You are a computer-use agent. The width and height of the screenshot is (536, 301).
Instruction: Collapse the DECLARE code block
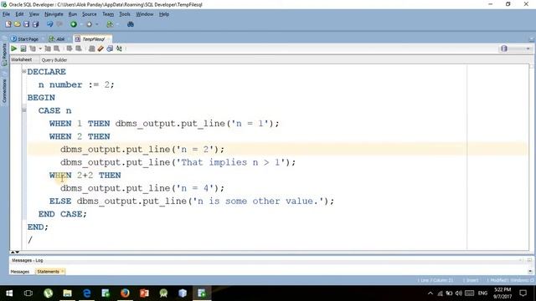point(24,71)
